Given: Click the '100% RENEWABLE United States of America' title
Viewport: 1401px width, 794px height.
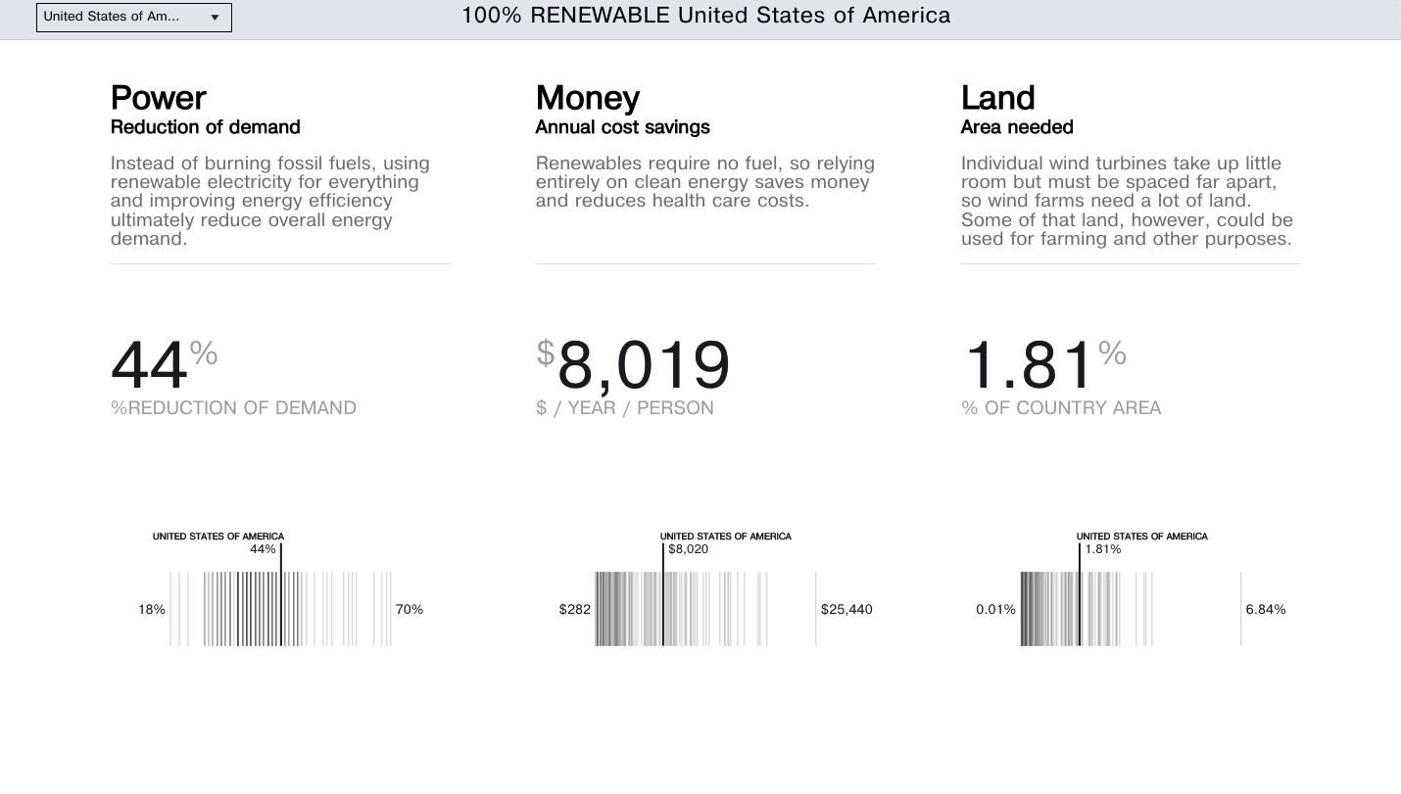Looking at the screenshot, I should coord(705,16).
